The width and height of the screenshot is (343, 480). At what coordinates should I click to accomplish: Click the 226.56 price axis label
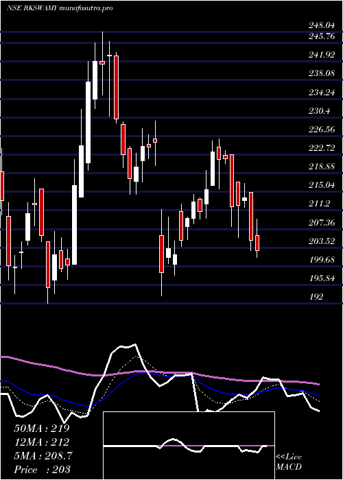(x=322, y=130)
